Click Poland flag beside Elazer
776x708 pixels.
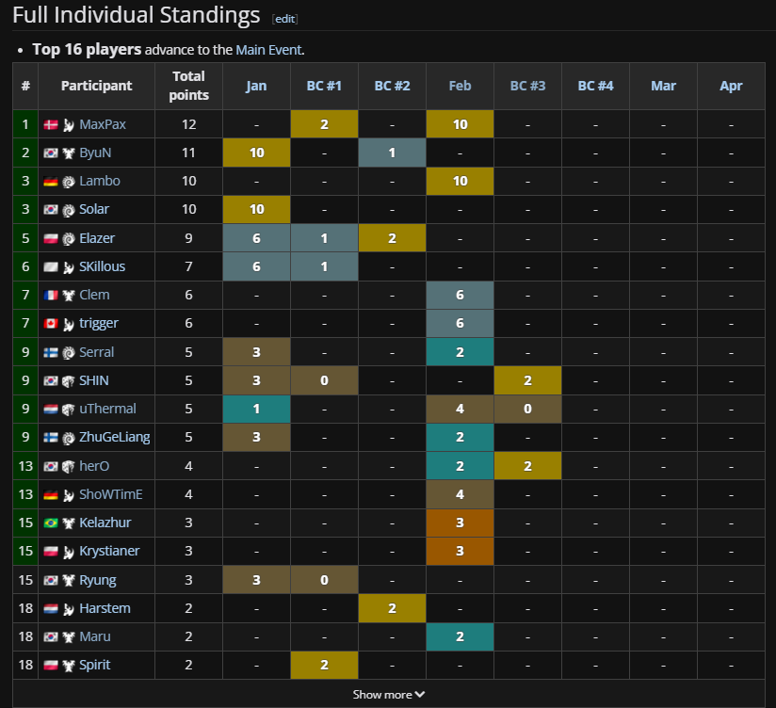51,238
